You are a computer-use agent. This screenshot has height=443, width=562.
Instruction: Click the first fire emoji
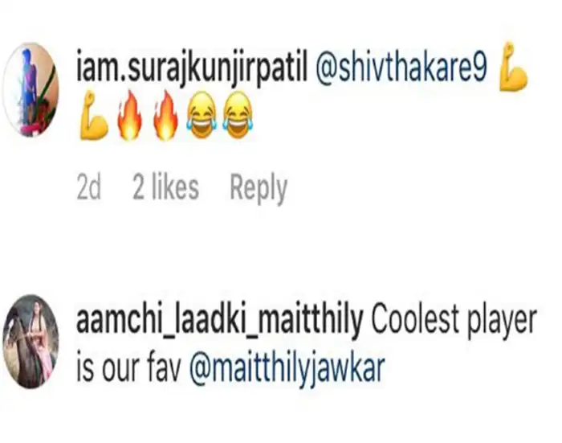tap(129, 119)
